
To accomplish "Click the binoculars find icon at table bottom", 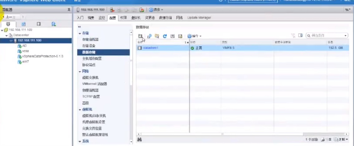I will pos(139,140).
